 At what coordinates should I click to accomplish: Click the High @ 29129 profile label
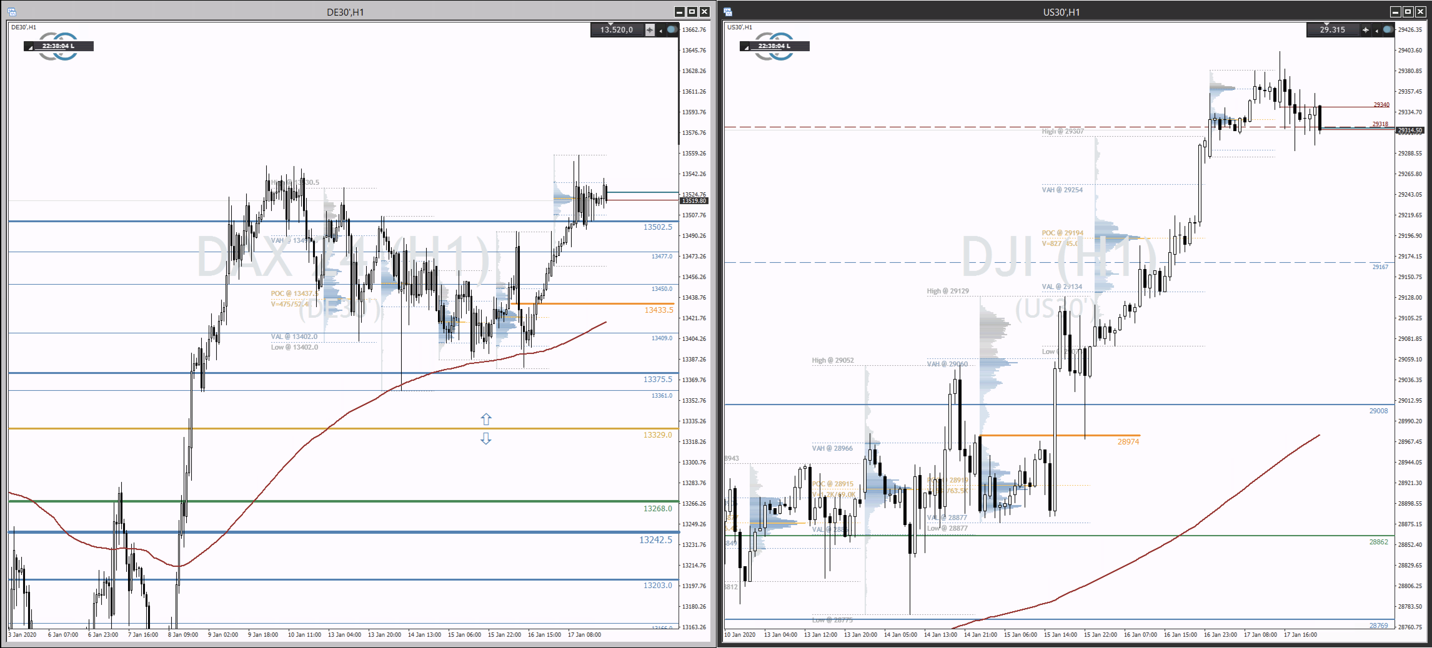947,291
